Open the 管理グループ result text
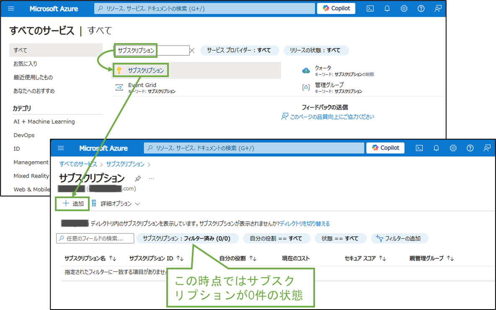Screen dimensions: 496x310 [329, 85]
